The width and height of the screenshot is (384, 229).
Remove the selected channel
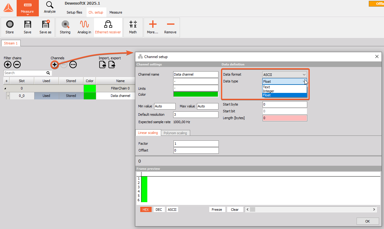(63, 65)
